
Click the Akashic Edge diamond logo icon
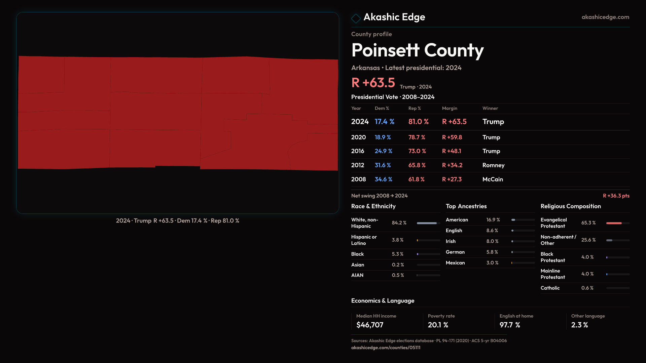click(356, 18)
